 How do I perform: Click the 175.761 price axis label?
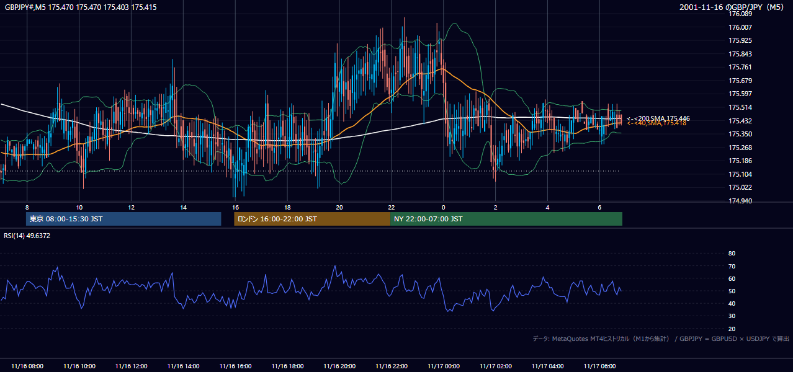740,67
